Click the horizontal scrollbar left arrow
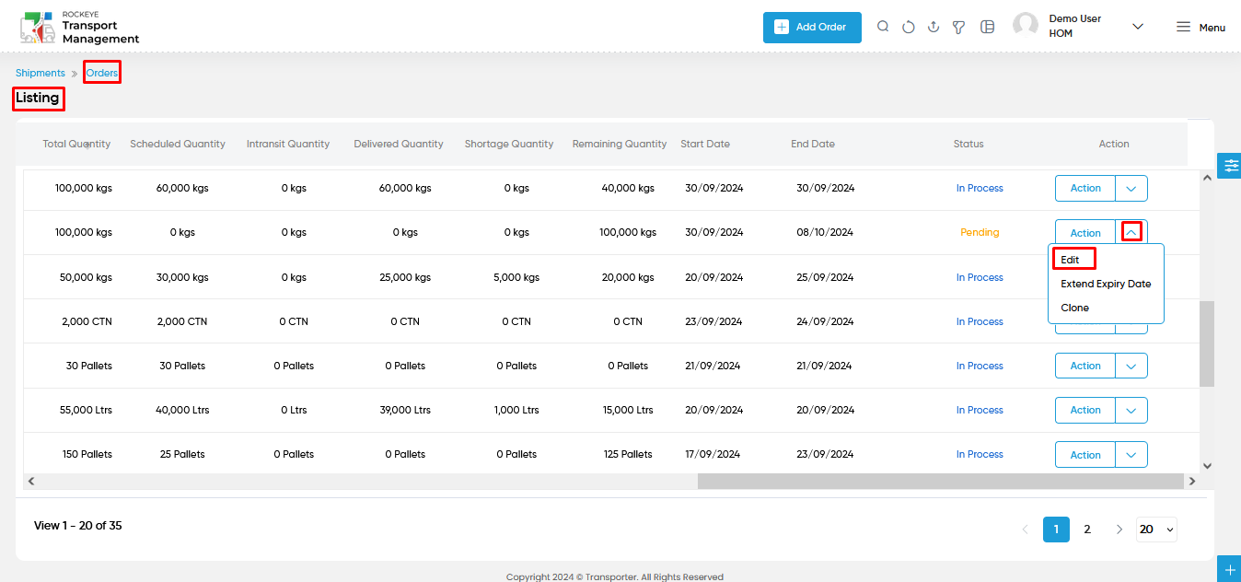This screenshot has height=582, width=1241. pyautogui.click(x=30, y=481)
